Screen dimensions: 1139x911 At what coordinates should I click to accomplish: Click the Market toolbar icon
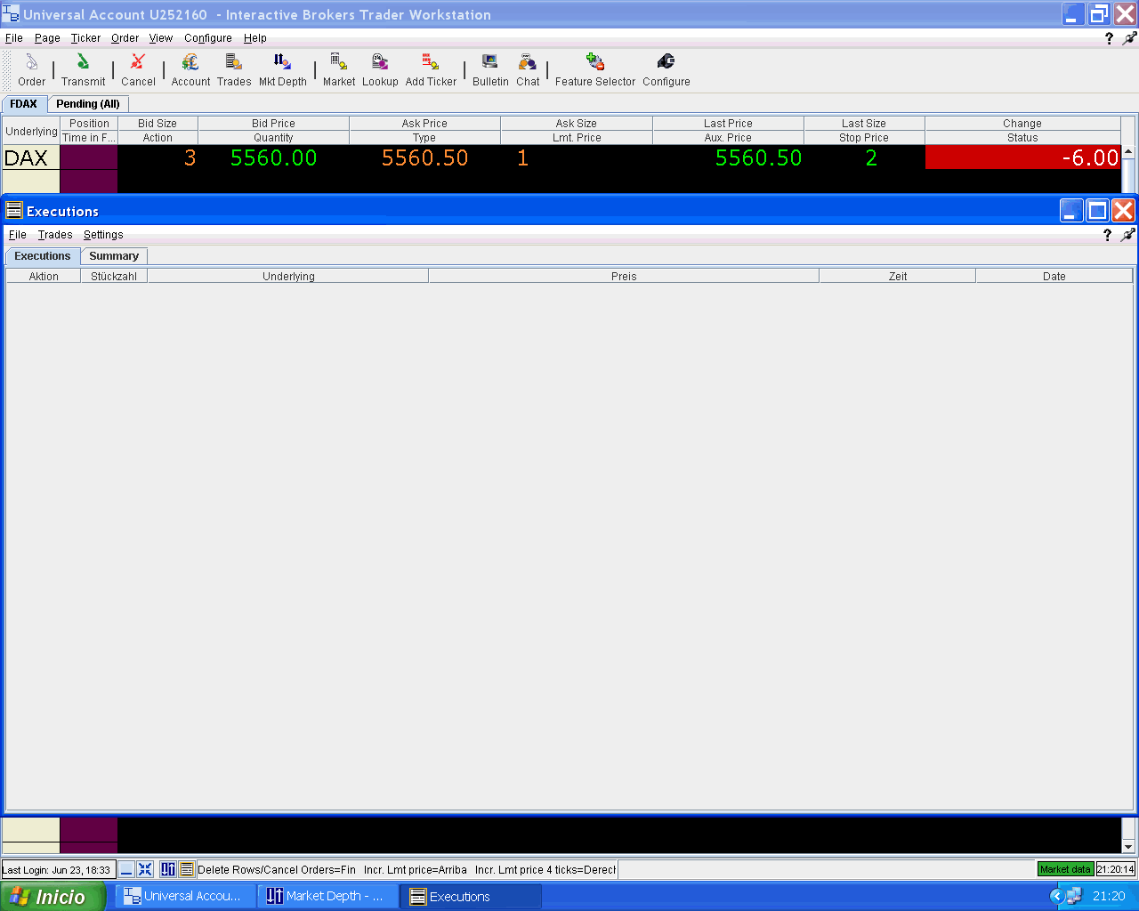(339, 69)
